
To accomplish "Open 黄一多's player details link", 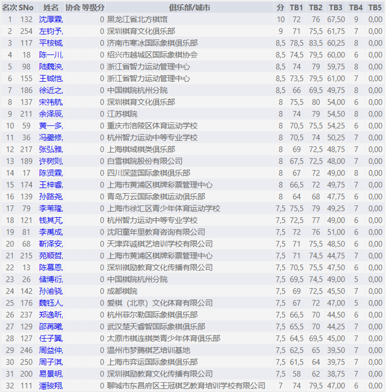I will coord(51,125).
